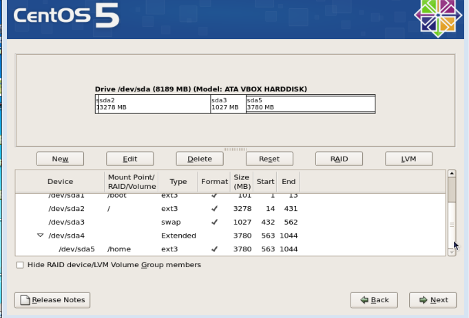Click the swap type cell
Image resolution: width=469 pixels, height=318 pixels.
coord(171,223)
